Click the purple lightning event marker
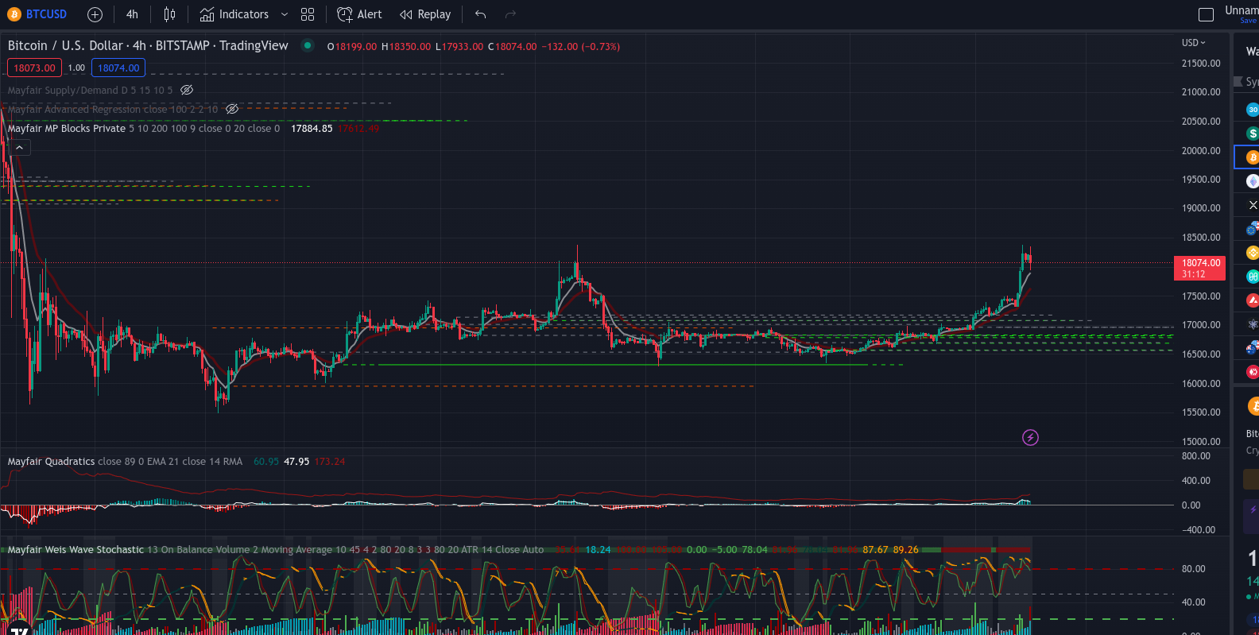This screenshot has height=635, width=1259. point(1030,437)
